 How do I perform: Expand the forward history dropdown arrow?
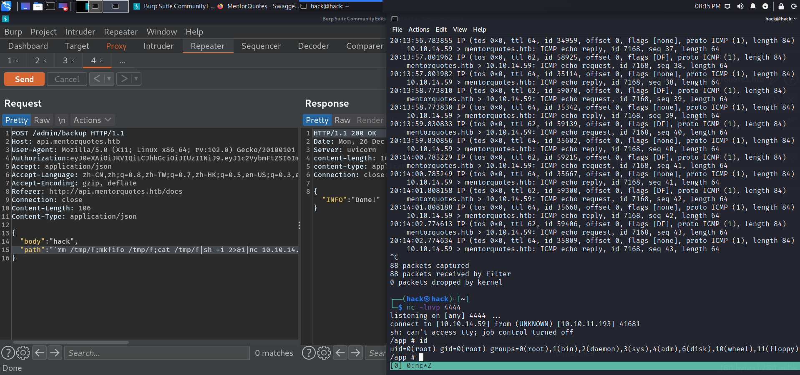[136, 79]
